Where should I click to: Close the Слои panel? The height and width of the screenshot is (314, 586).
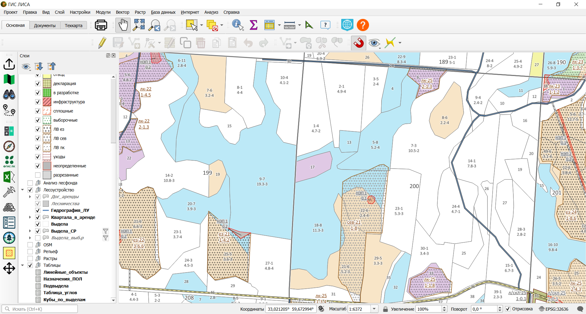click(114, 55)
